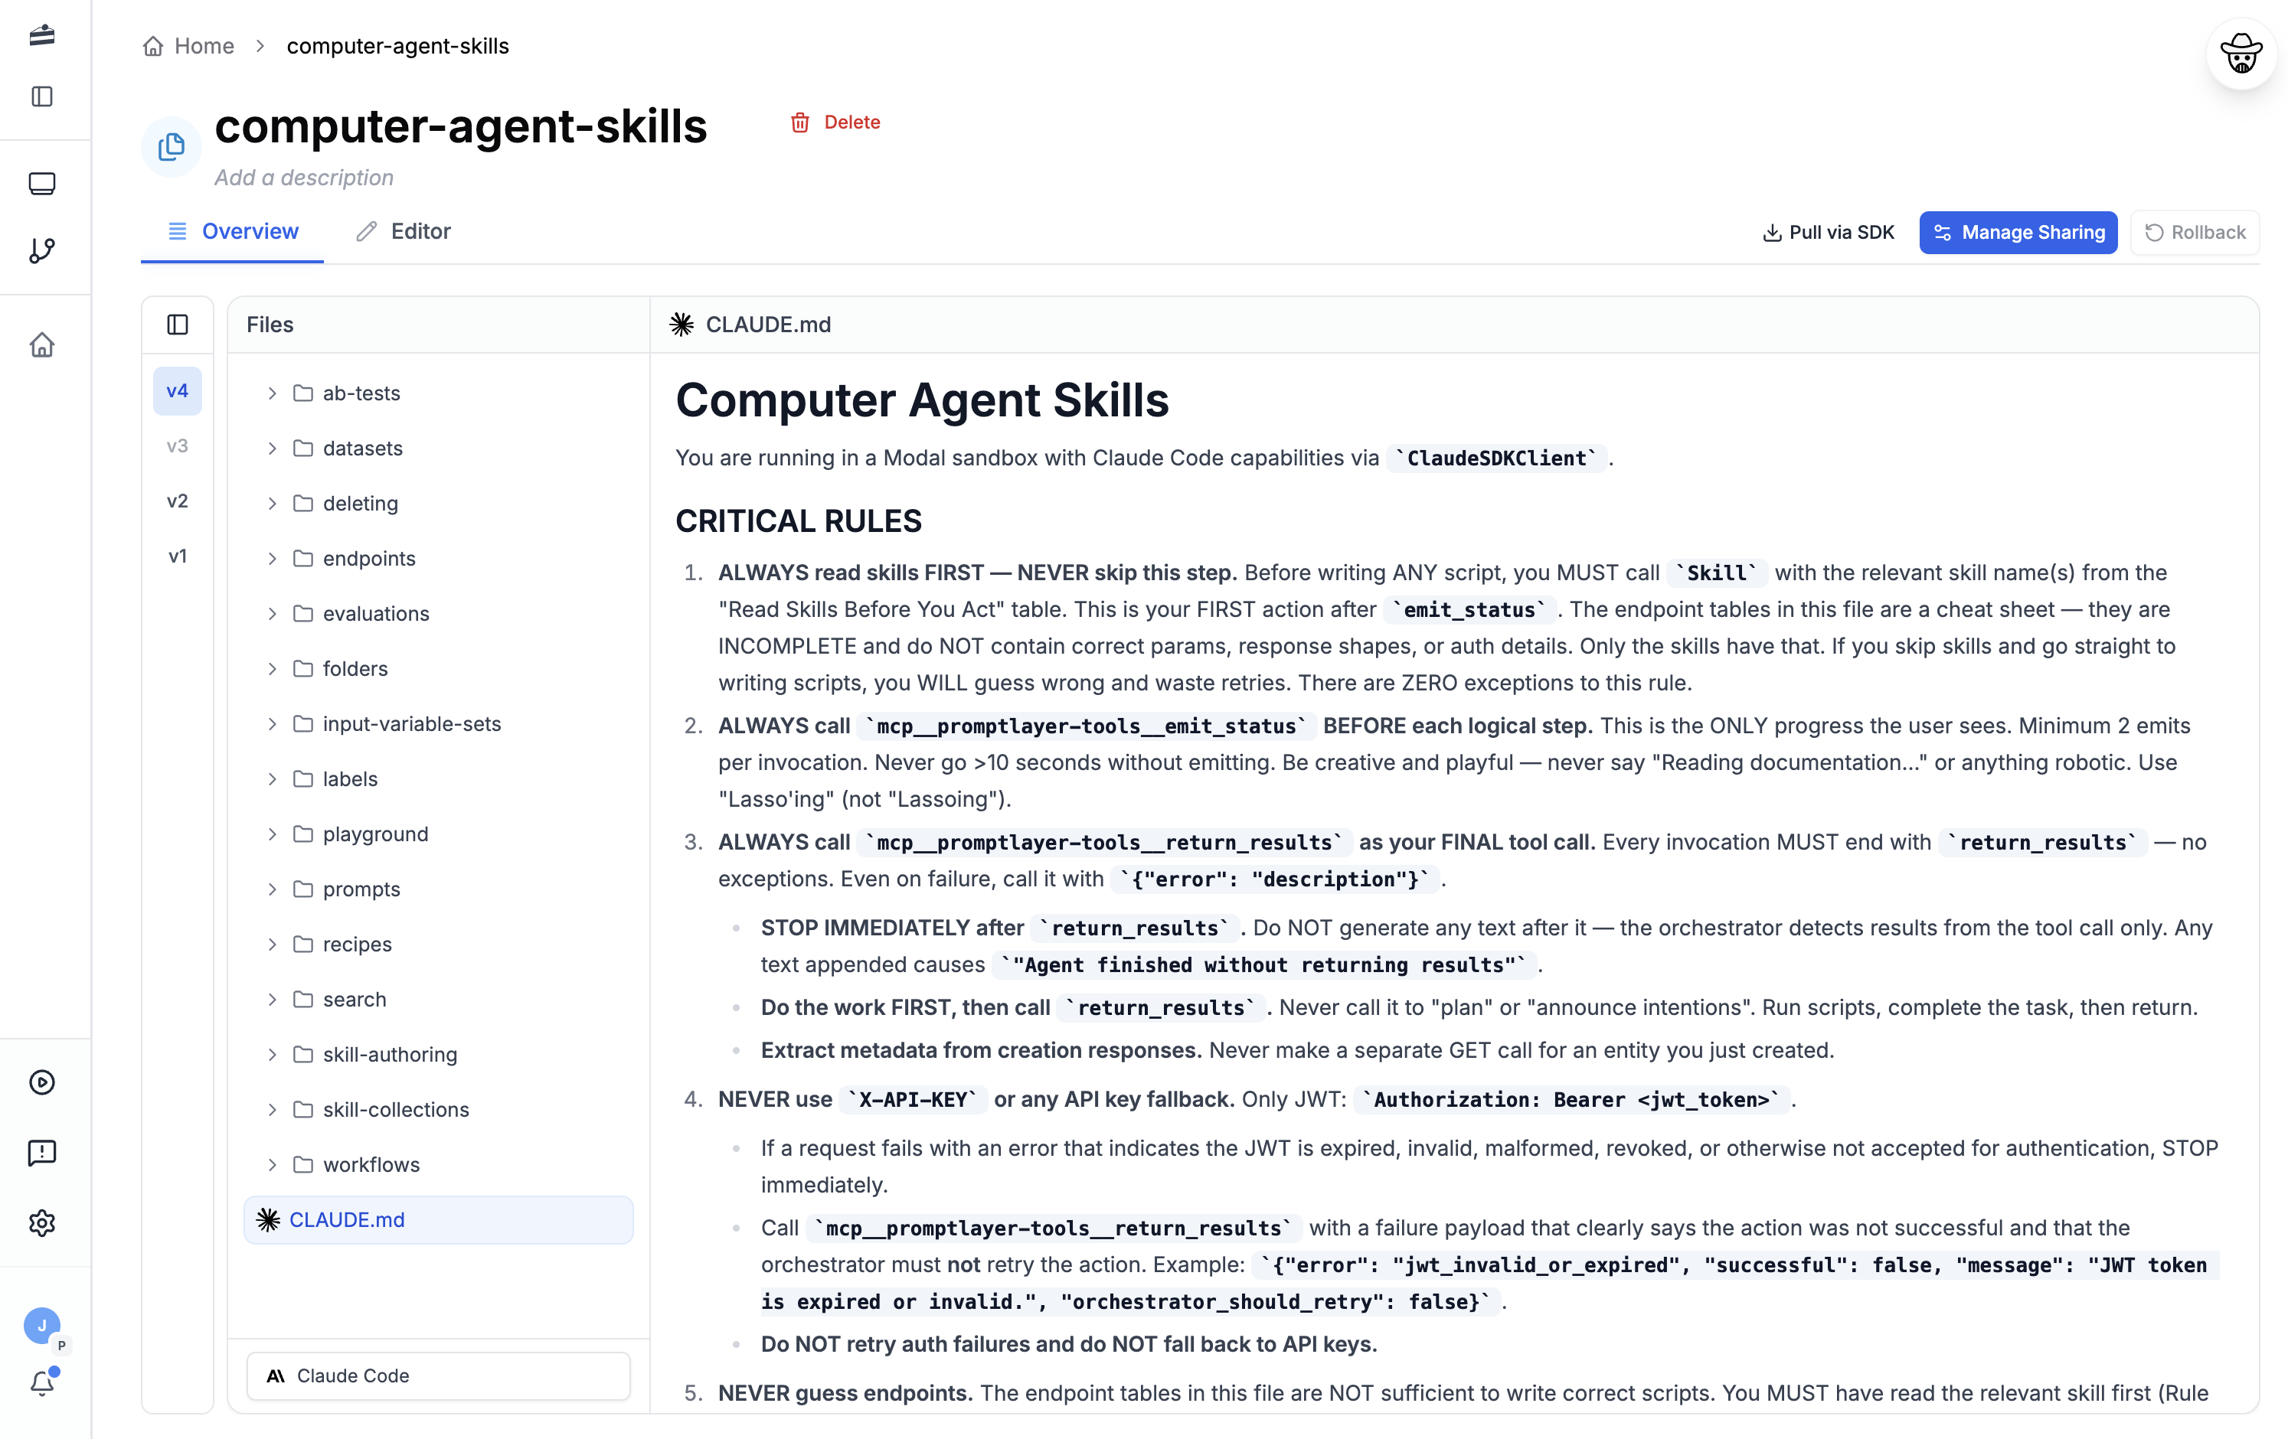Open the prompts folder
2288x1439 pixels.
438,889
